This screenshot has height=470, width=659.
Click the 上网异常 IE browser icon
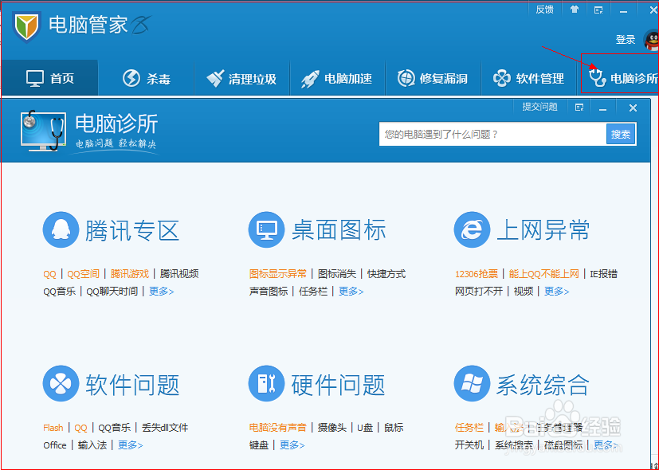(x=472, y=229)
